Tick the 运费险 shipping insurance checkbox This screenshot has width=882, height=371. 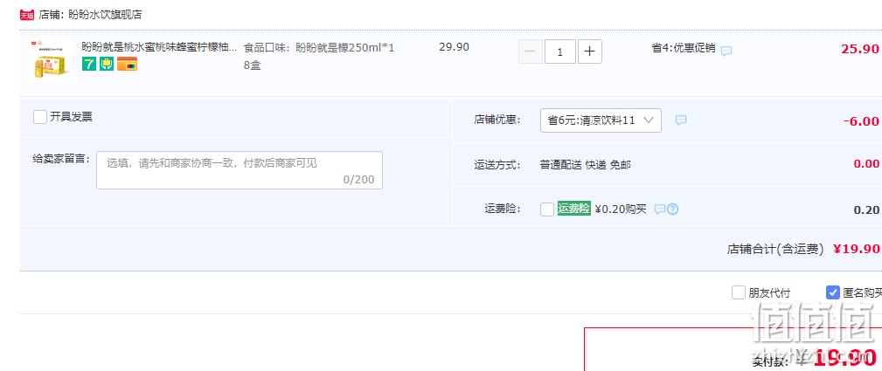[546, 210]
